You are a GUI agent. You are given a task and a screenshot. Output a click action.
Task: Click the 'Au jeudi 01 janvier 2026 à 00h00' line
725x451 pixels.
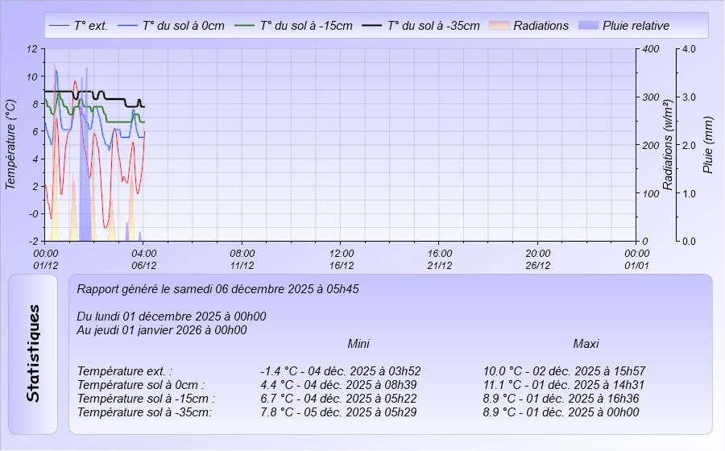(162, 330)
